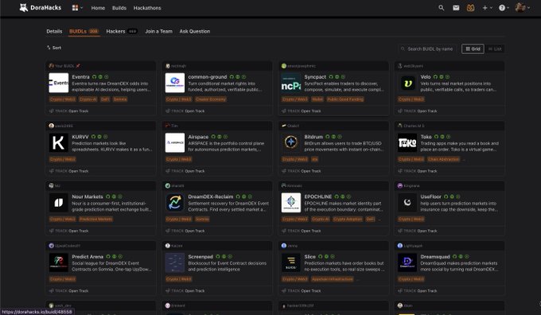
Task: Click the Bitdrum compass logo
Action: click(291, 143)
